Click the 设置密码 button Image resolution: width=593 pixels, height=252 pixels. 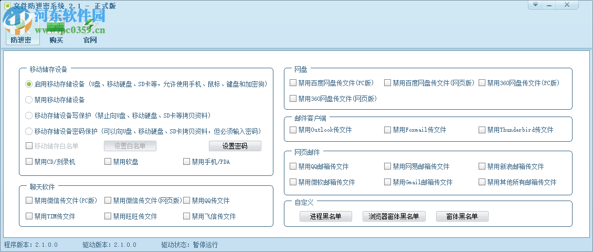pyautogui.click(x=235, y=146)
